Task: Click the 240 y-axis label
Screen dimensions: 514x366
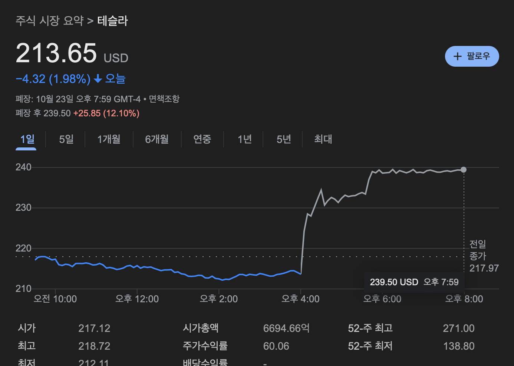Action: pos(23,167)
